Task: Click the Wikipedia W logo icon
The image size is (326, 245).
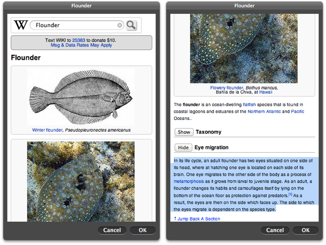Action: [x=21, y=25]
